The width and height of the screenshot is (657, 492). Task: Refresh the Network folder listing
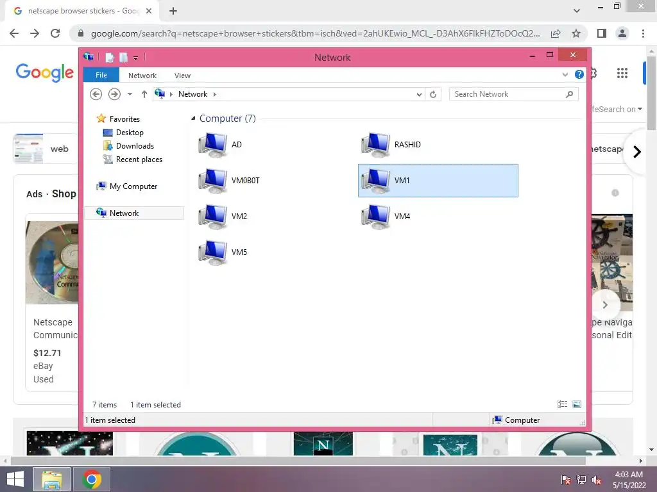[x=433, y=95]
